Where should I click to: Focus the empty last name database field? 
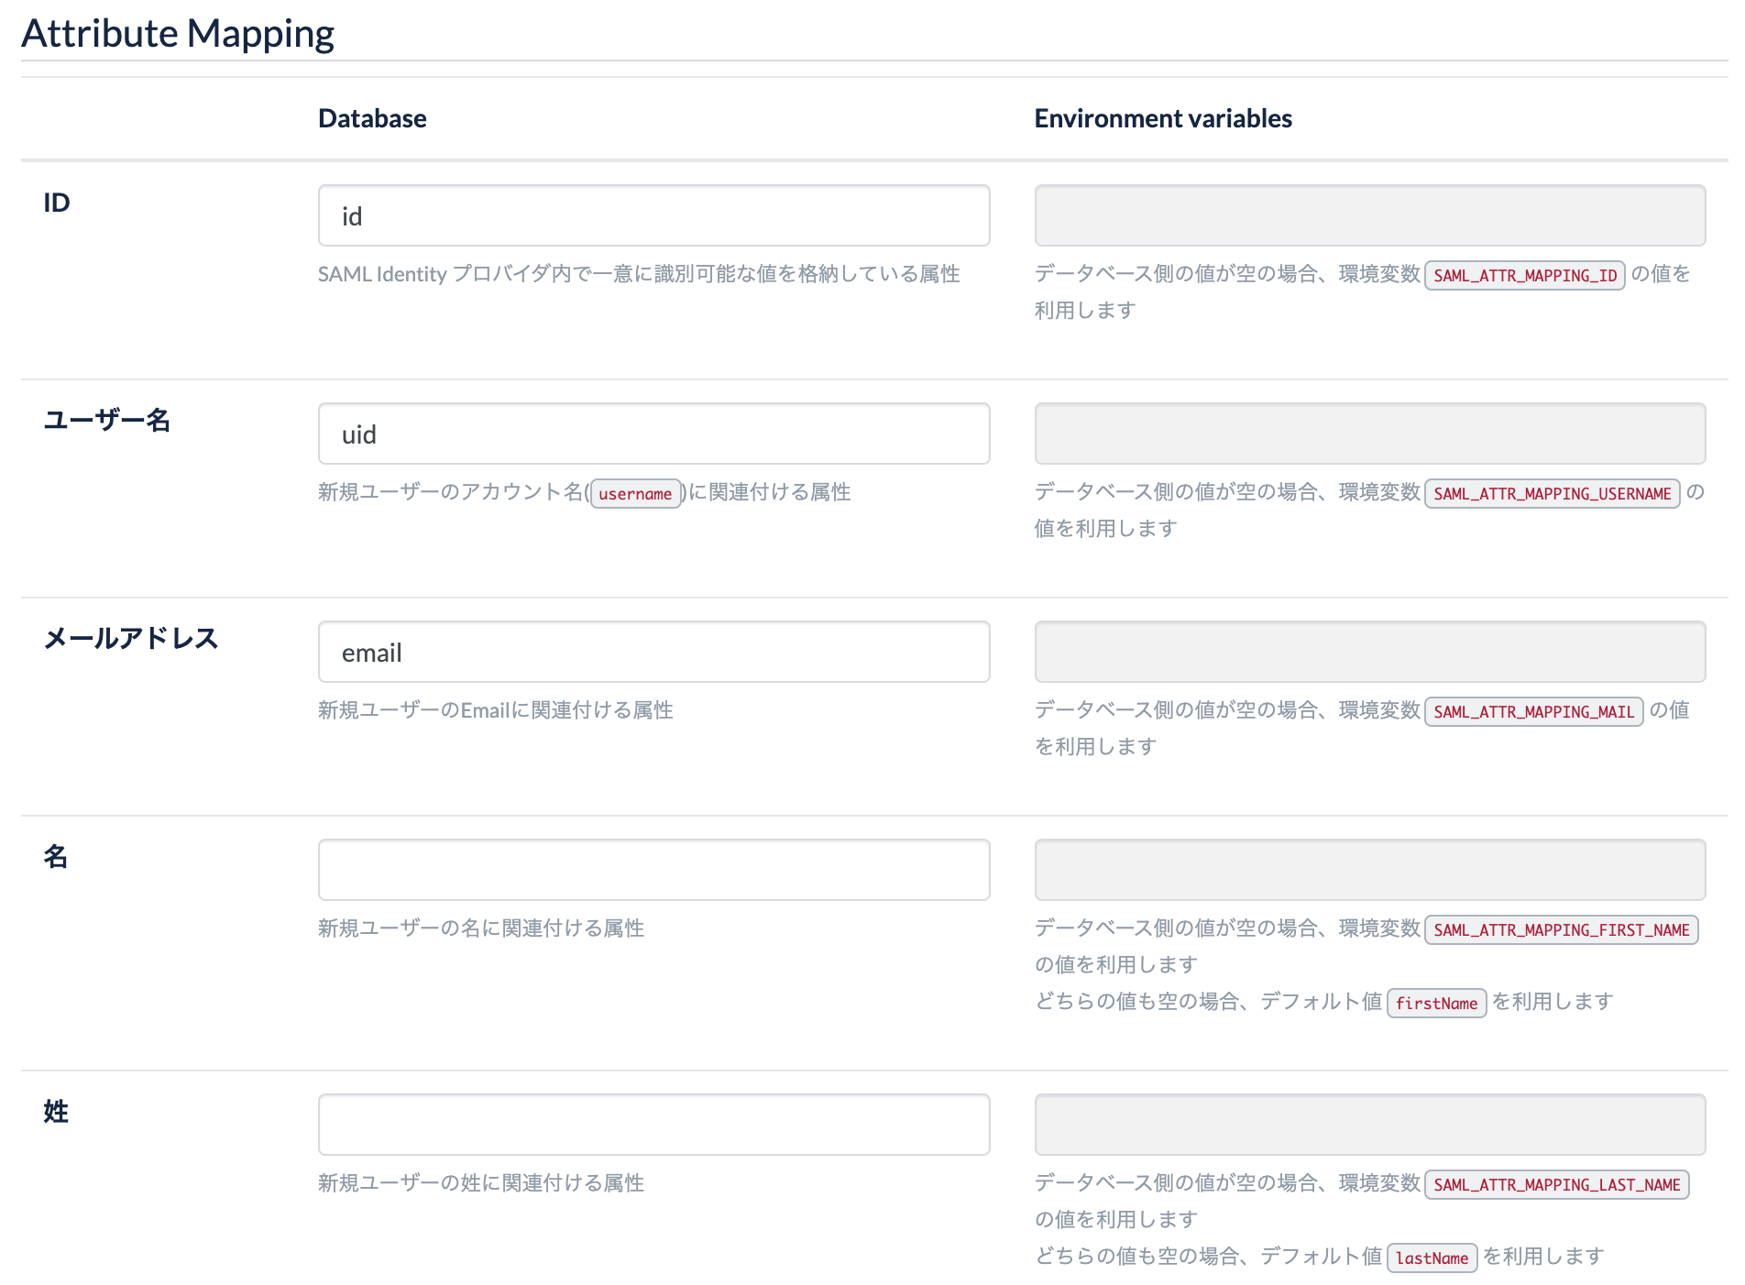(653, 1124)
